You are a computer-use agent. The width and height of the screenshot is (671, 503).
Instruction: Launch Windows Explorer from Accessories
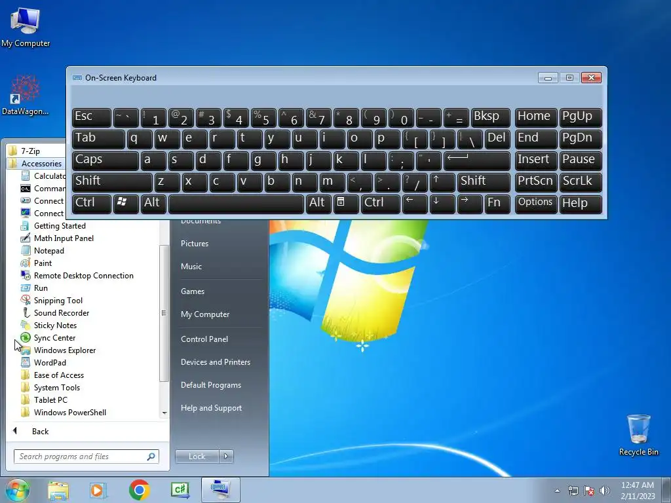[x=58, y=350]
